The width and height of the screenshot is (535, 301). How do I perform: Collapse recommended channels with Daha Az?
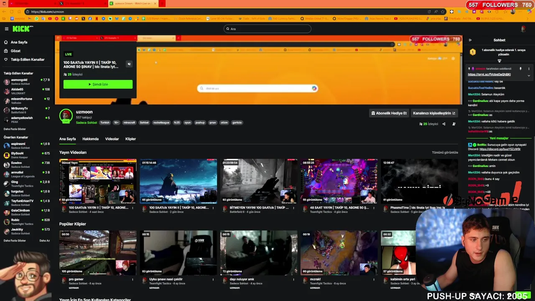[x=44, y=241]
